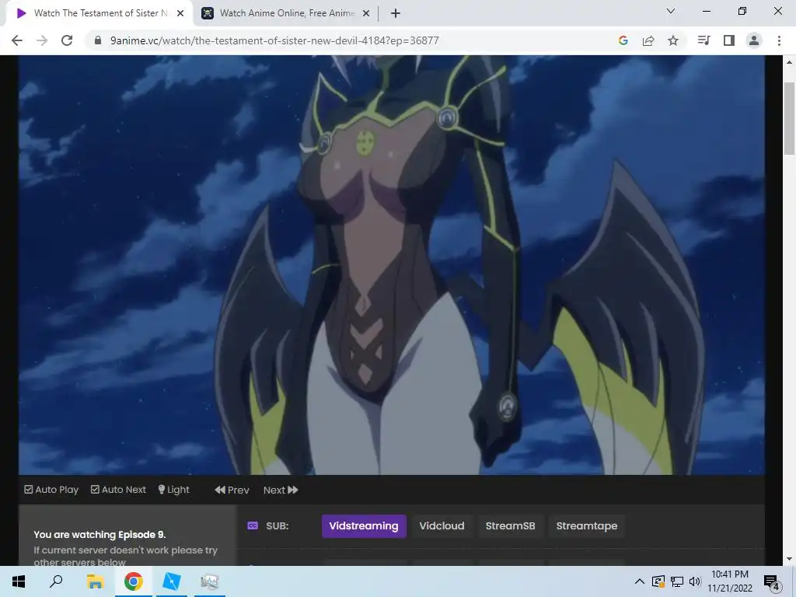
Task: Click the network tray icon
Action: (x=677, y=581)
